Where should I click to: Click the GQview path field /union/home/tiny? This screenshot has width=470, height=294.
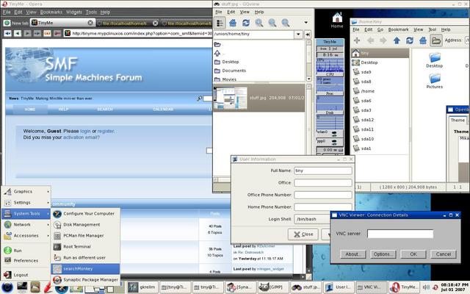click(253, 35)
